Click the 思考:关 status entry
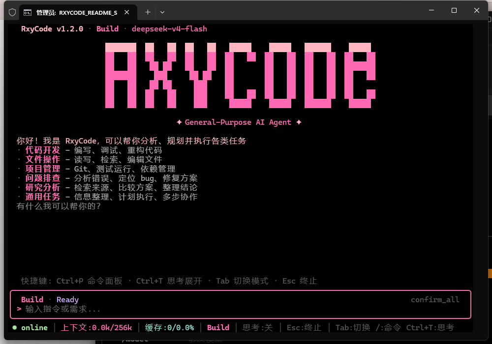 pyautogui.click(x=258, y=328)
